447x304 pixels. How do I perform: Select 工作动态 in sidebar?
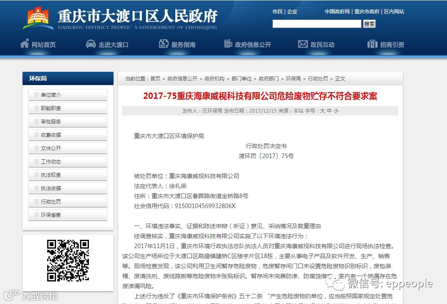pyautogui.click(x=68, y=162)
